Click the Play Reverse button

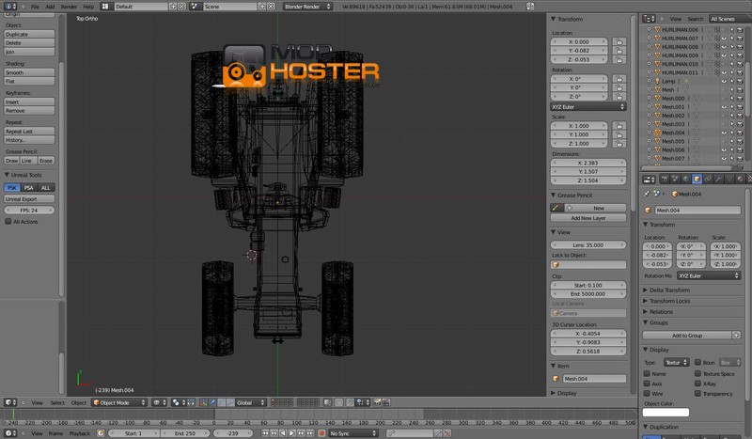click(x=283, y=433)
